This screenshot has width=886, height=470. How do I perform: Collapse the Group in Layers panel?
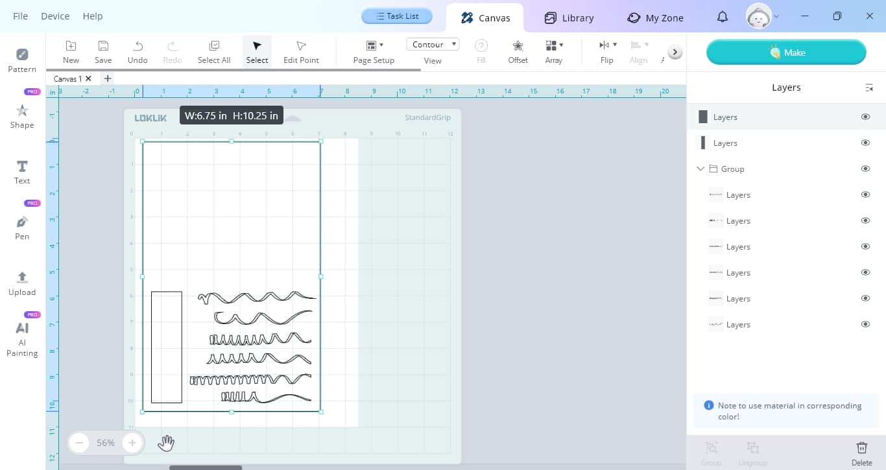point(700,169)
